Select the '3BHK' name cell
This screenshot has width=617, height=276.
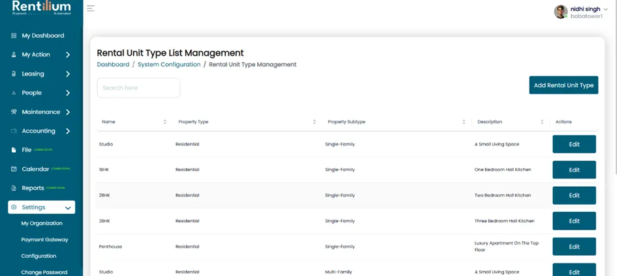[x=104, y=221]
